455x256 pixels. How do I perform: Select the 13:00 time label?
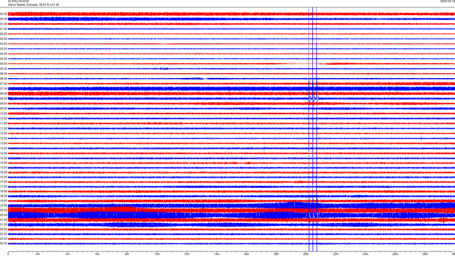point(3,143)
